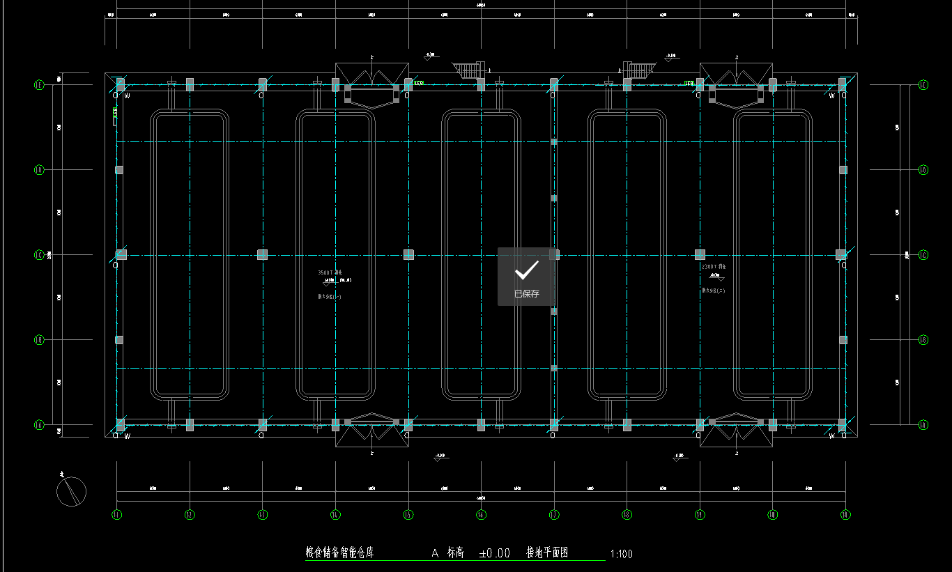Screen dimensions: 952x572
Task: Select the 标高 label in the title
Action: point(456,552)
